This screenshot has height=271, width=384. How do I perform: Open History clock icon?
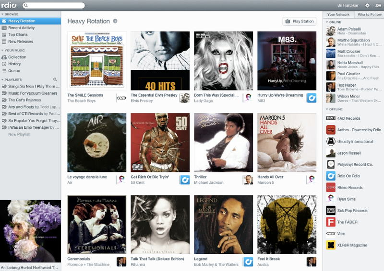pos(4,64)
